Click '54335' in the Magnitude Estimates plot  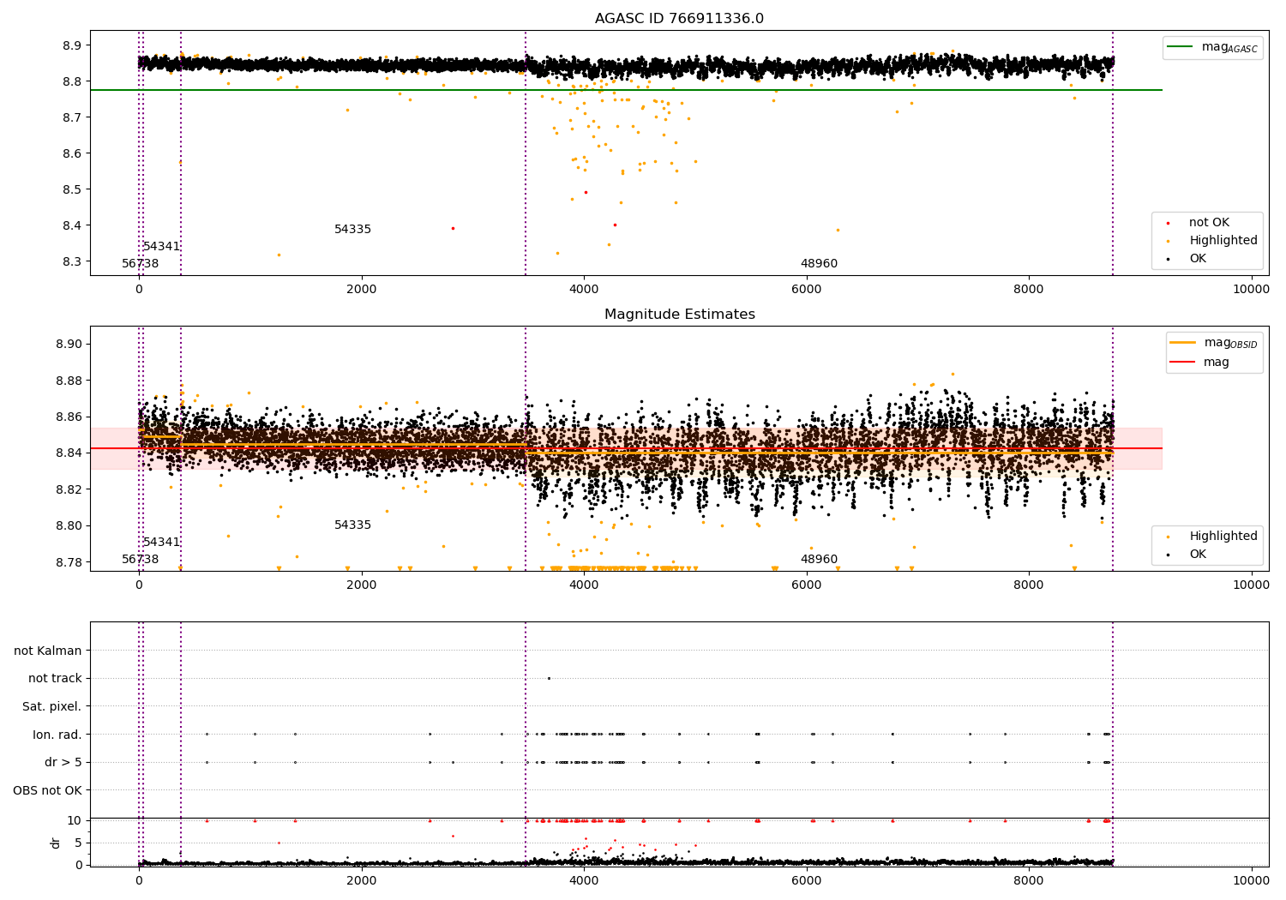point(352,525)
